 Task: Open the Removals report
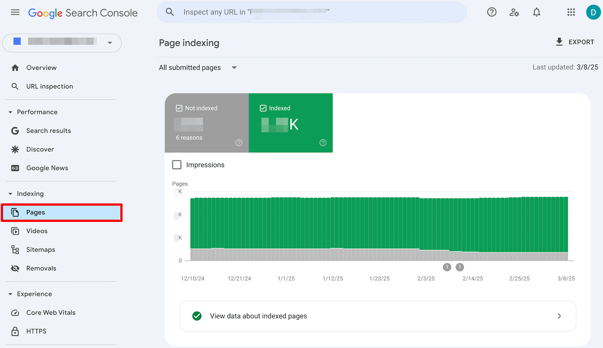click(41, 268)
